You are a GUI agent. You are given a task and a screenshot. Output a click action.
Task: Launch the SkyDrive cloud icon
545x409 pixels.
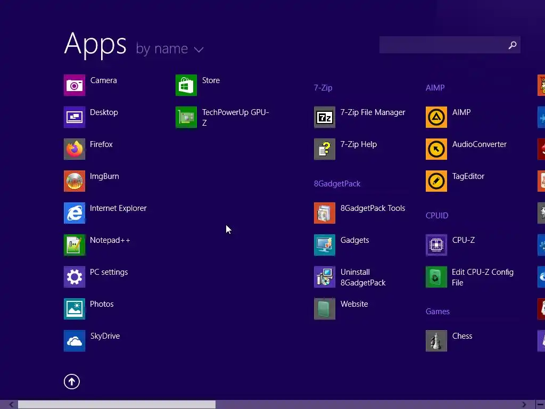(x=75, y=341)
